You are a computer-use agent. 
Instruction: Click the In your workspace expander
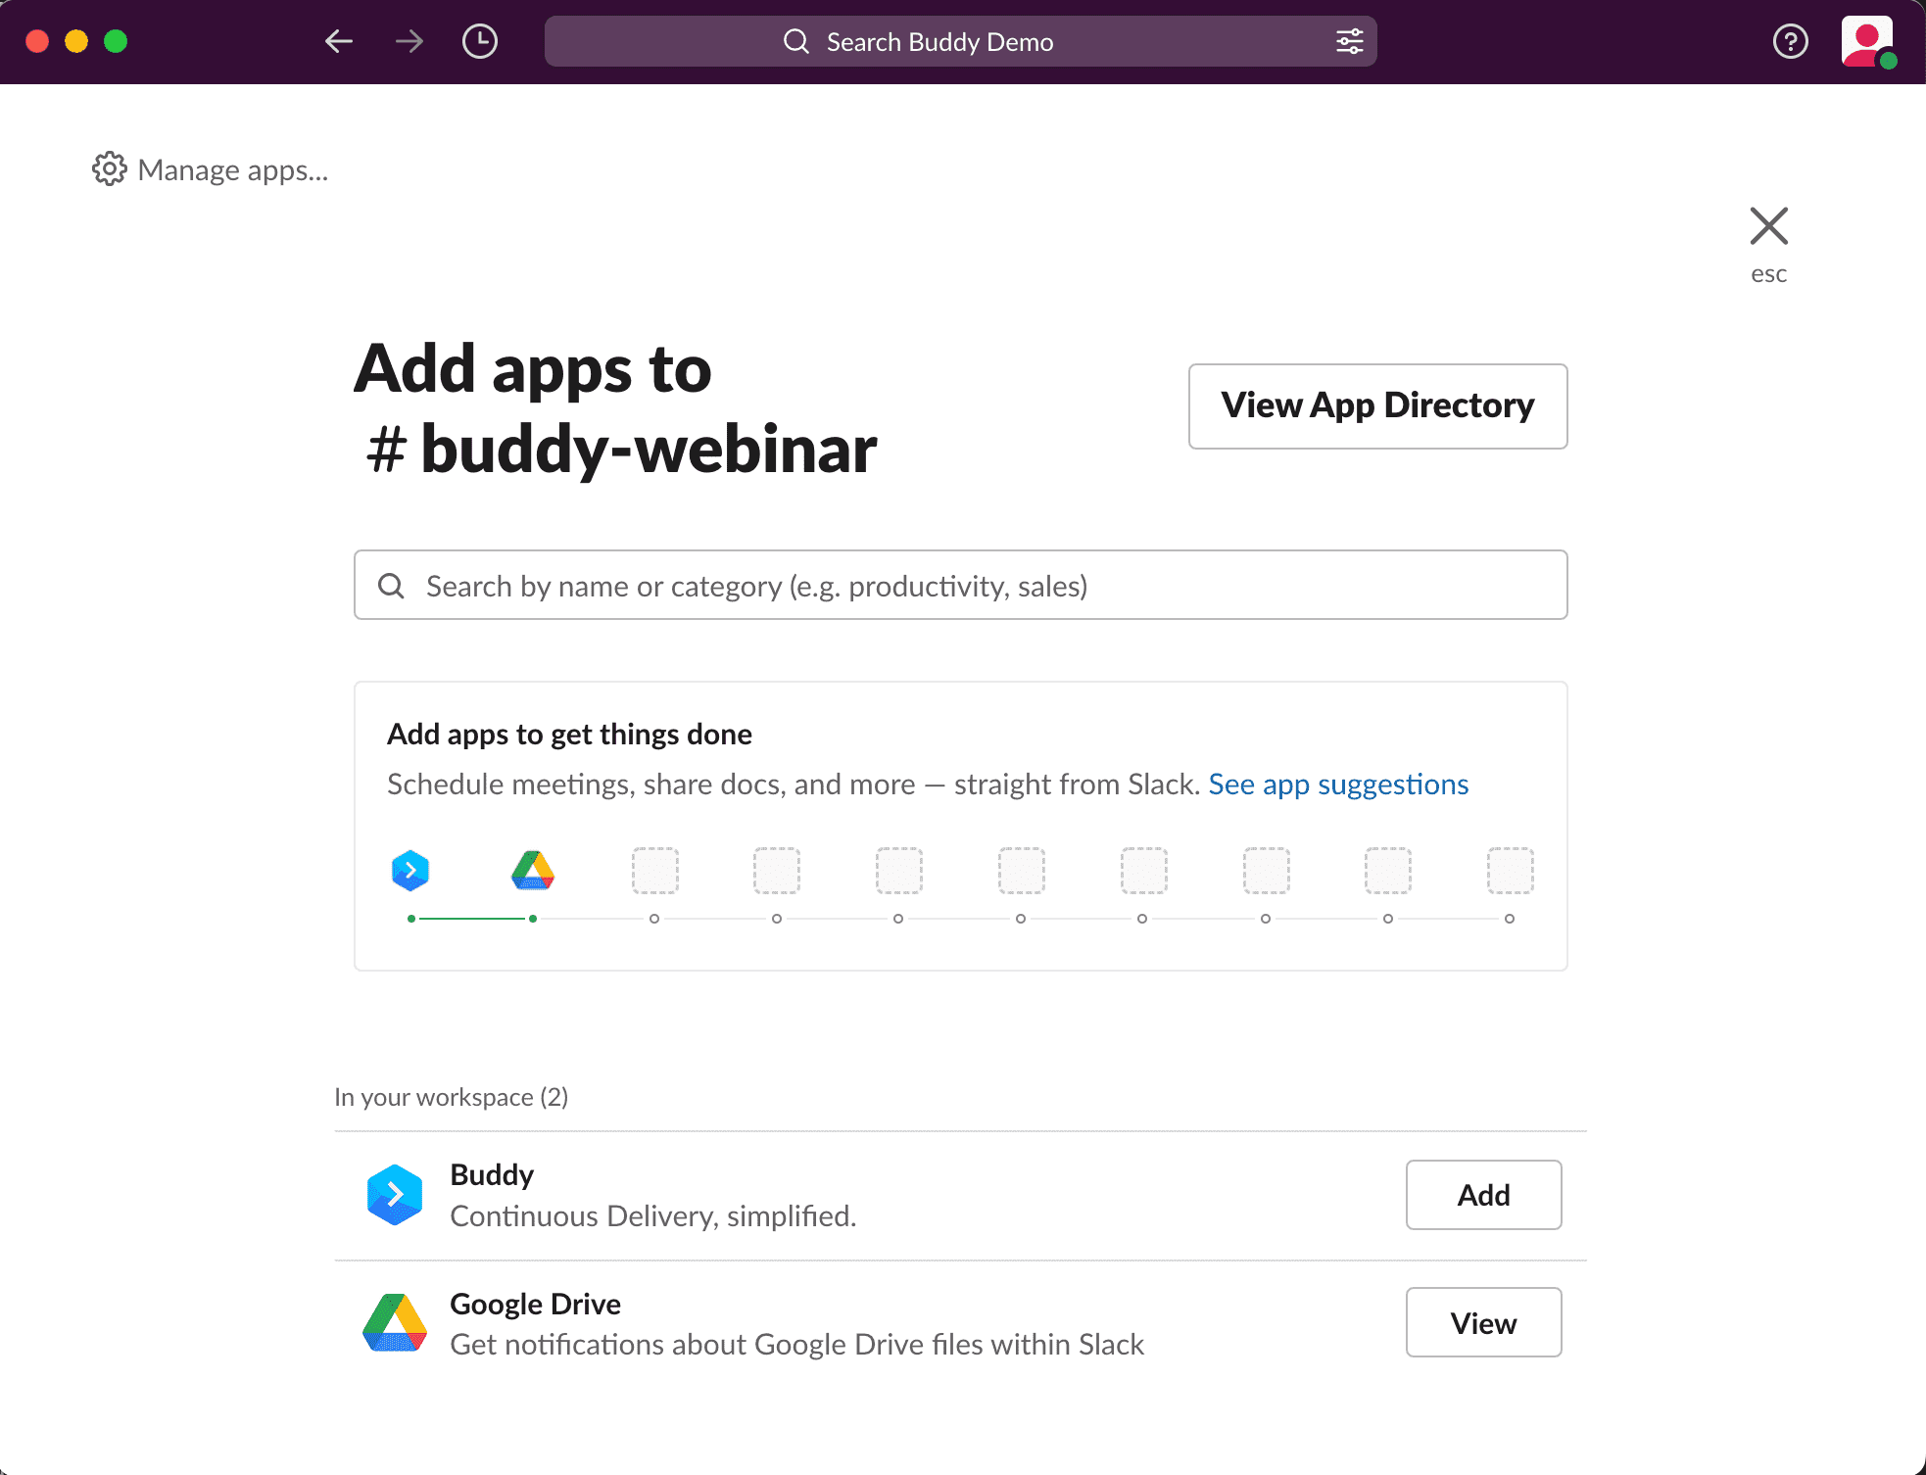point(450,1097)
